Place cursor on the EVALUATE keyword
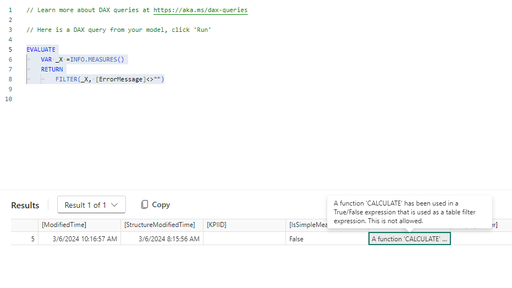The image size is (512, 288). point(41,49)
